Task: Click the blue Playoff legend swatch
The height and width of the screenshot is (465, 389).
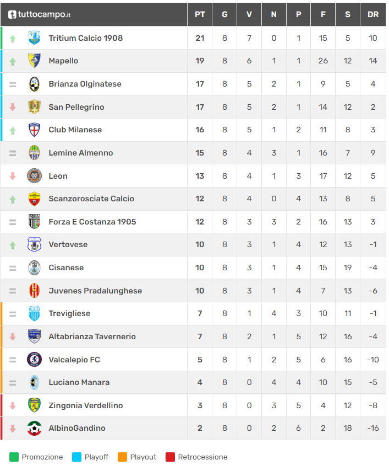Action: 76,457
